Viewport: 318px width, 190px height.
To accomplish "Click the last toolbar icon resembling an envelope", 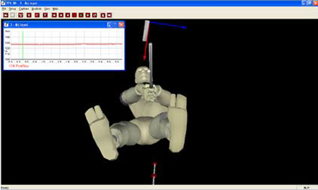I will [109, 15].
